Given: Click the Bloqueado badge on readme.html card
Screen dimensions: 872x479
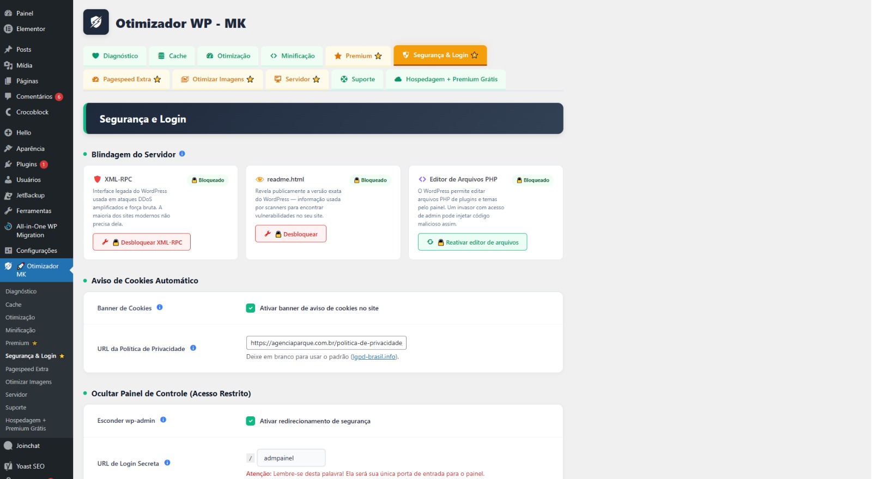Looking at the screenshot, I should pyautogui.click(x=370, y=180).
